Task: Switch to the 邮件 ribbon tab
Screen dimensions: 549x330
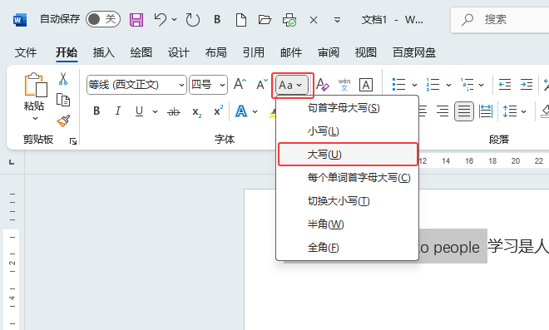Action: 291,52
